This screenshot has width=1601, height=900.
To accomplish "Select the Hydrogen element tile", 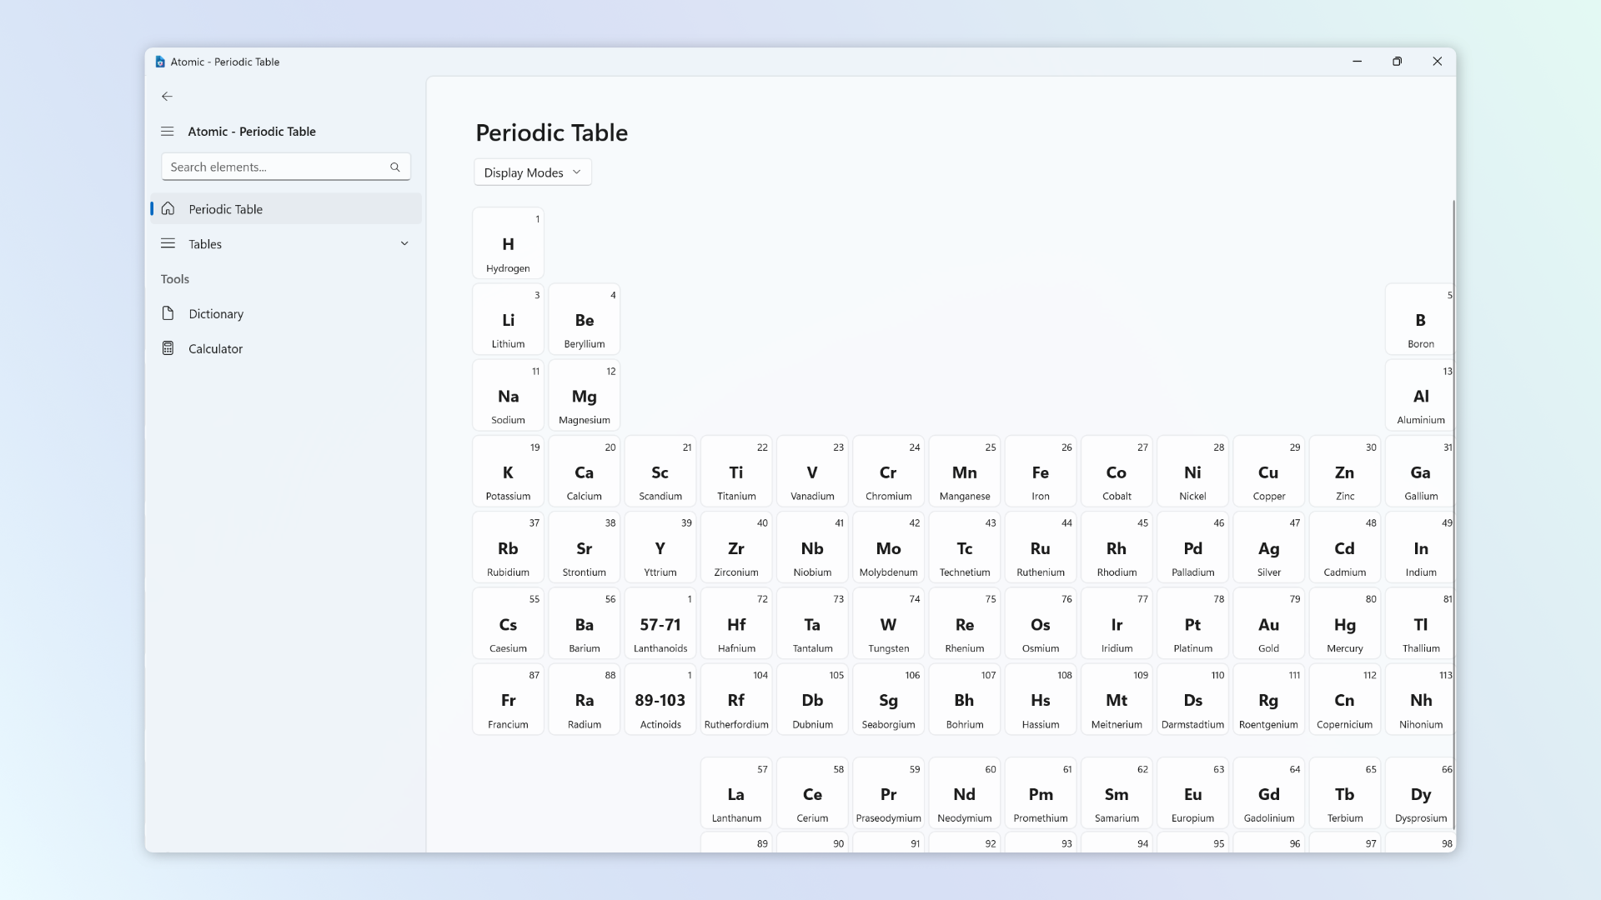I will point(508,242).
